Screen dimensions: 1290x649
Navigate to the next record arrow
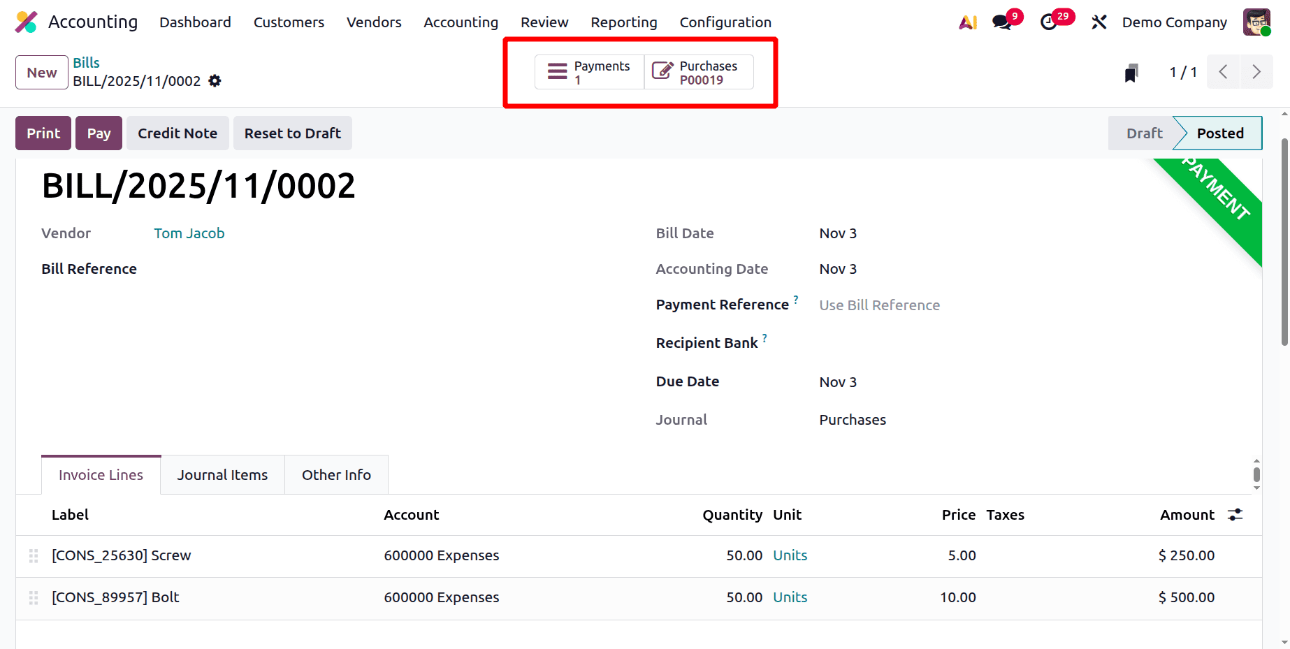(x=1256, y=71)
